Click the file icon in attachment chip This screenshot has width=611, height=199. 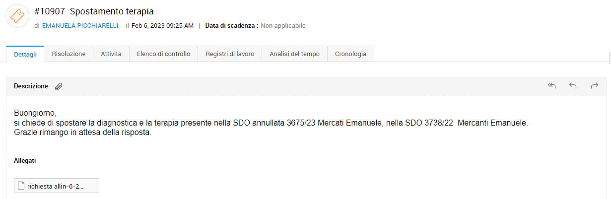click(21, 186)
